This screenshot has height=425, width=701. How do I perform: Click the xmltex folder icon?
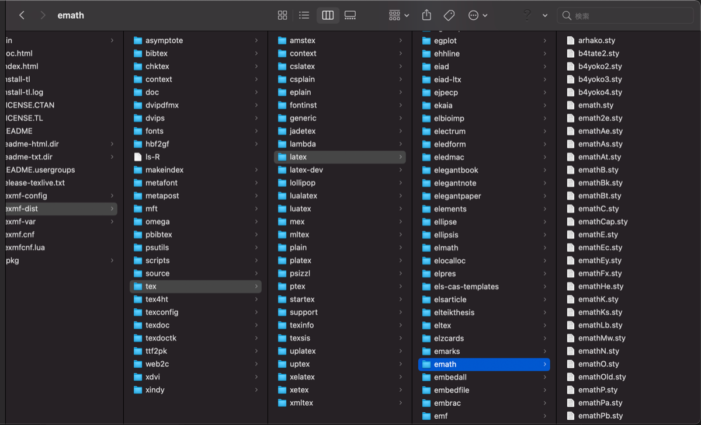pyautogui.click(x=282, y=403)
